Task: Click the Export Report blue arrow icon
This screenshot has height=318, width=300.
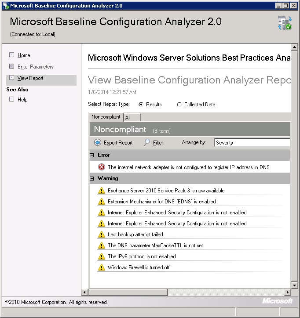Action: coord(98,143)
